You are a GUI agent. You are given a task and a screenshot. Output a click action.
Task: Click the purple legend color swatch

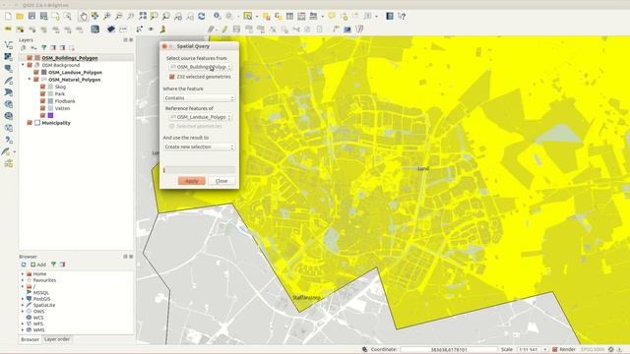pyautogui.click(x=50, y=116)
